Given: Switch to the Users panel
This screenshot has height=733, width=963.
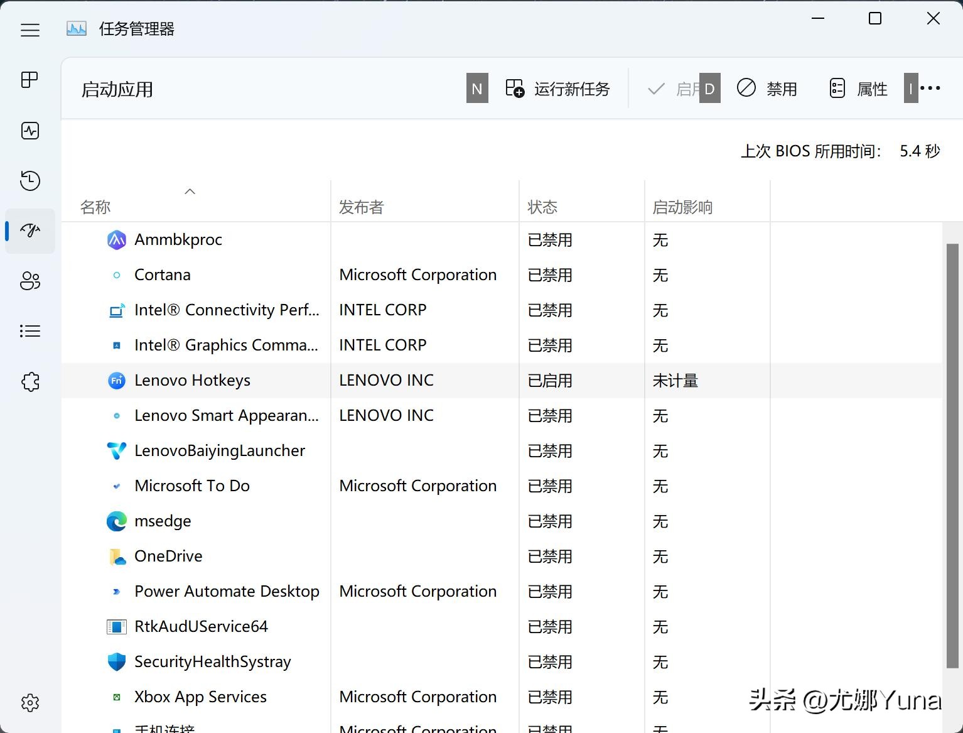Looking at the screenshot, I should 30,281.
